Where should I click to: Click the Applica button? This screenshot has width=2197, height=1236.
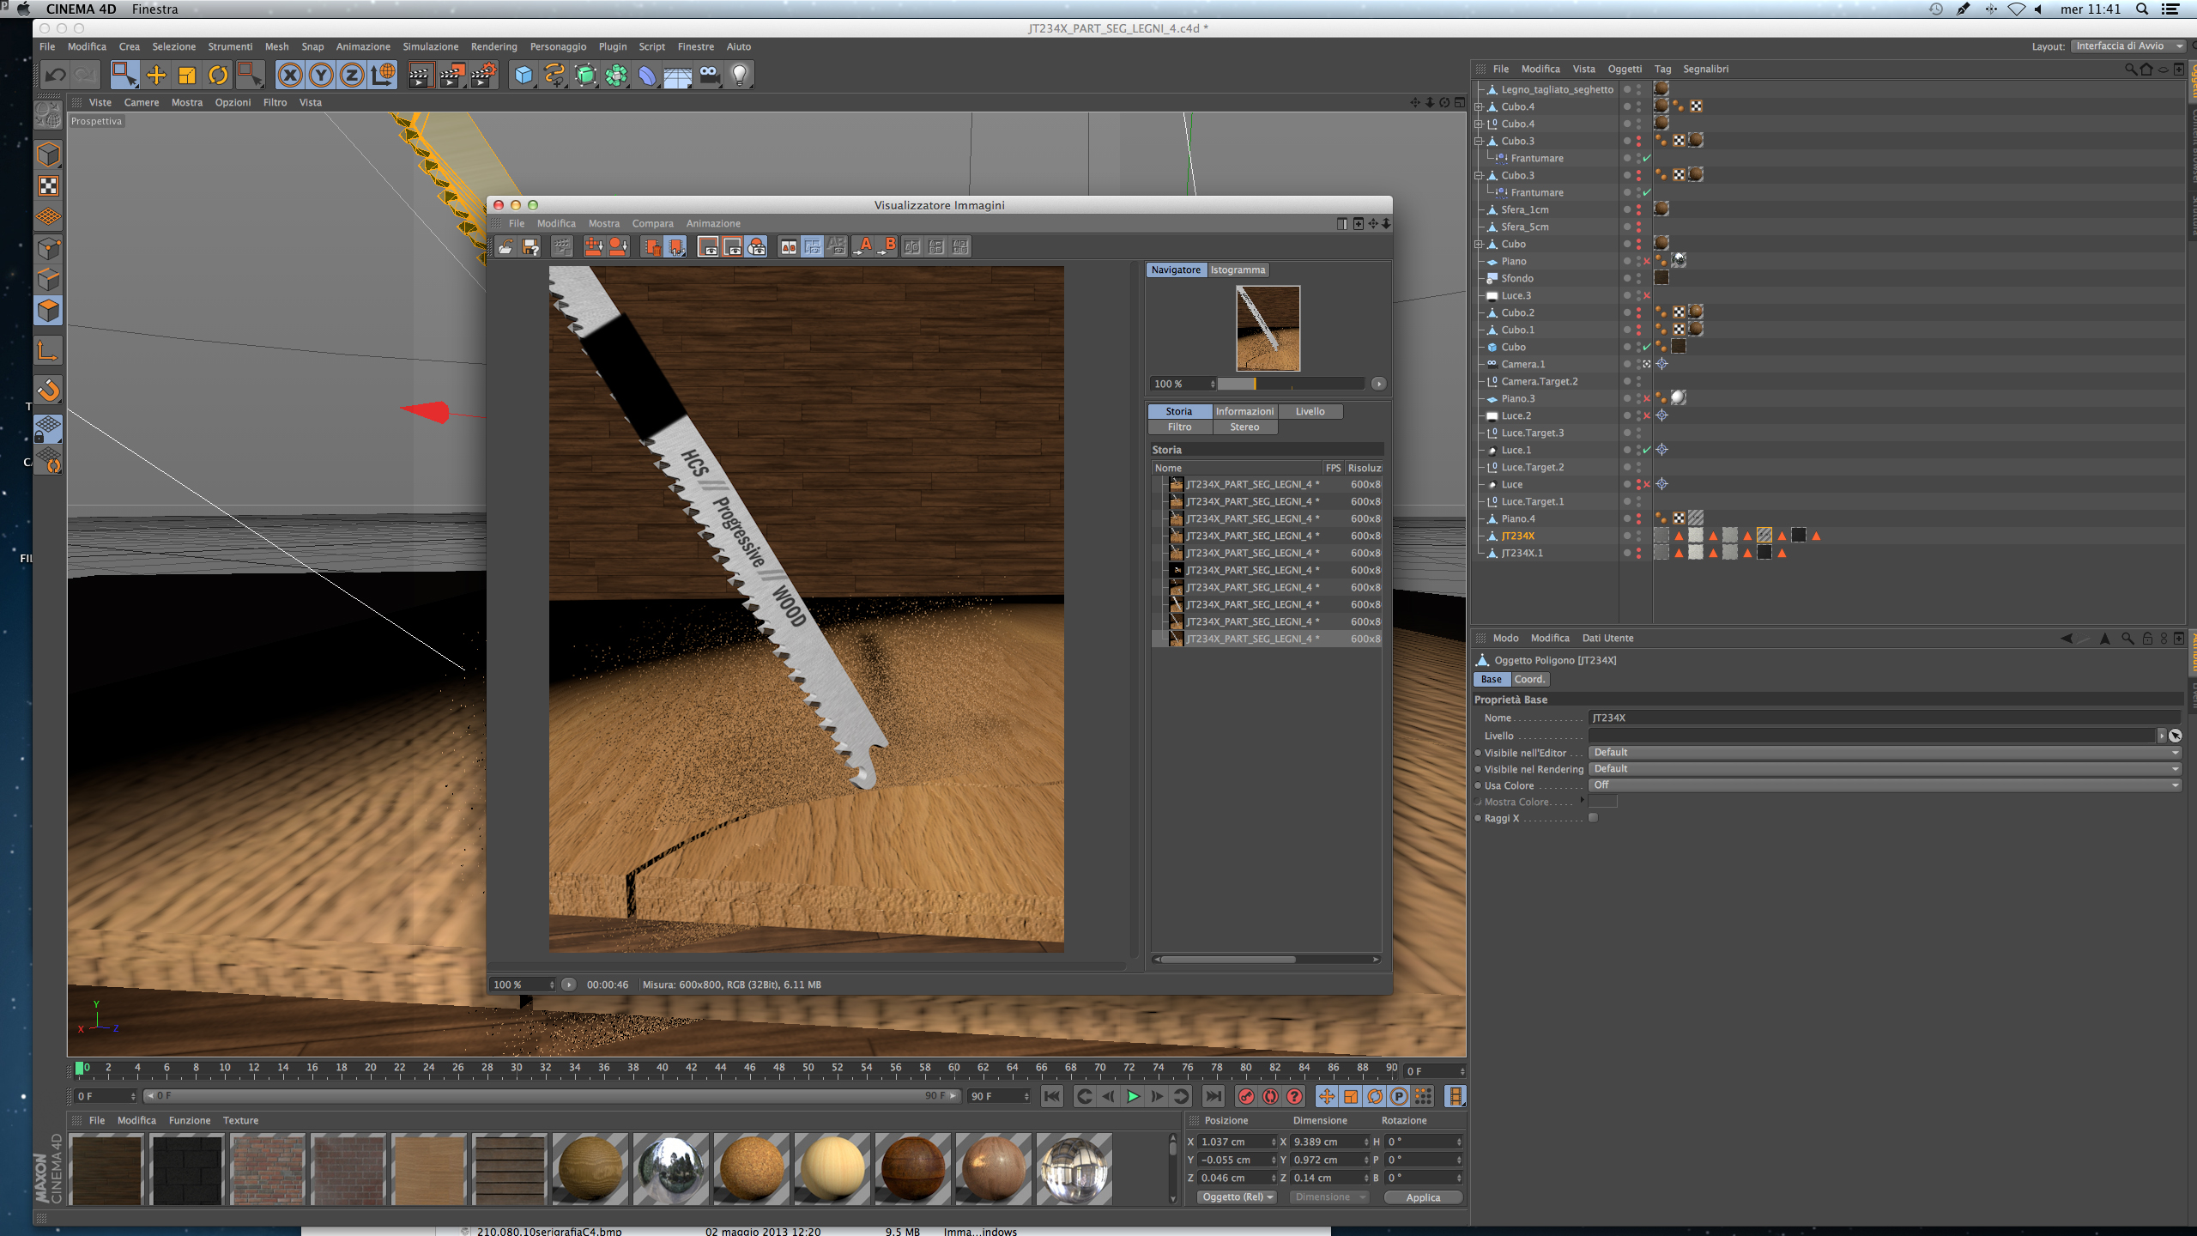[x=1422, y=1197]
